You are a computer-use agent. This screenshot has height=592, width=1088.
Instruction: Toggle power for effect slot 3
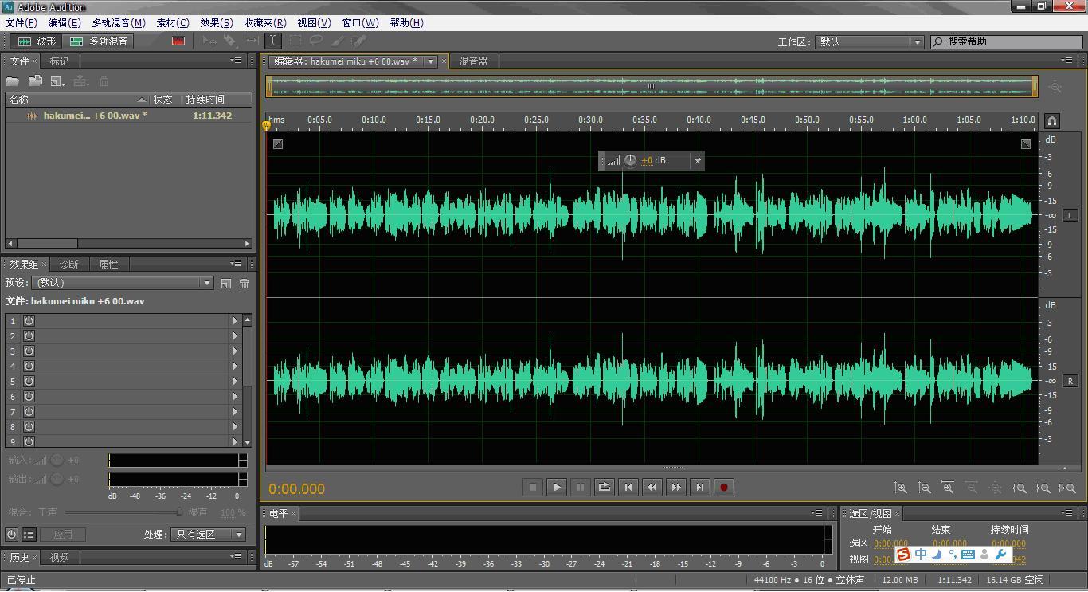(29, 351)
